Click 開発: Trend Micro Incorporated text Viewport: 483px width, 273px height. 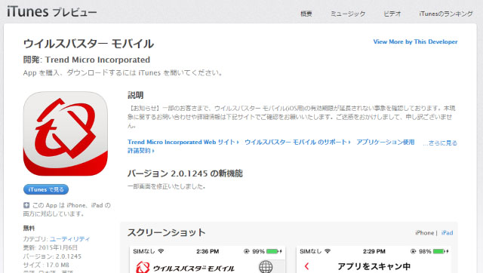(x=87, y=60)
